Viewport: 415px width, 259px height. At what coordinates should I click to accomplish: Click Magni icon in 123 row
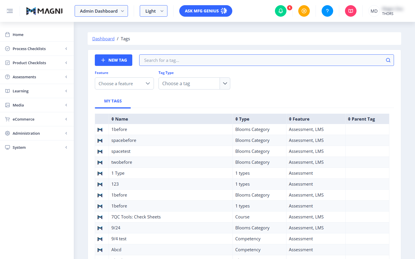click(x=100, y=184)
